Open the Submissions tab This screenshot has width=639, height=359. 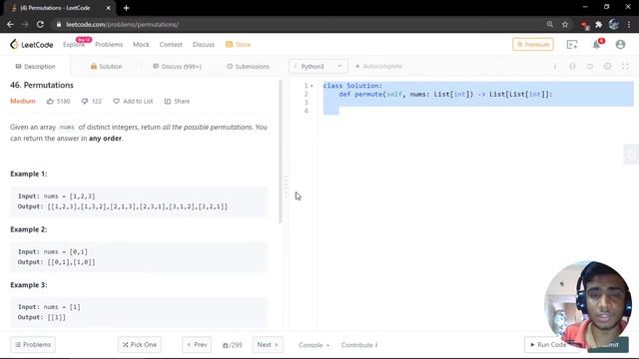[x=248, y=67]
